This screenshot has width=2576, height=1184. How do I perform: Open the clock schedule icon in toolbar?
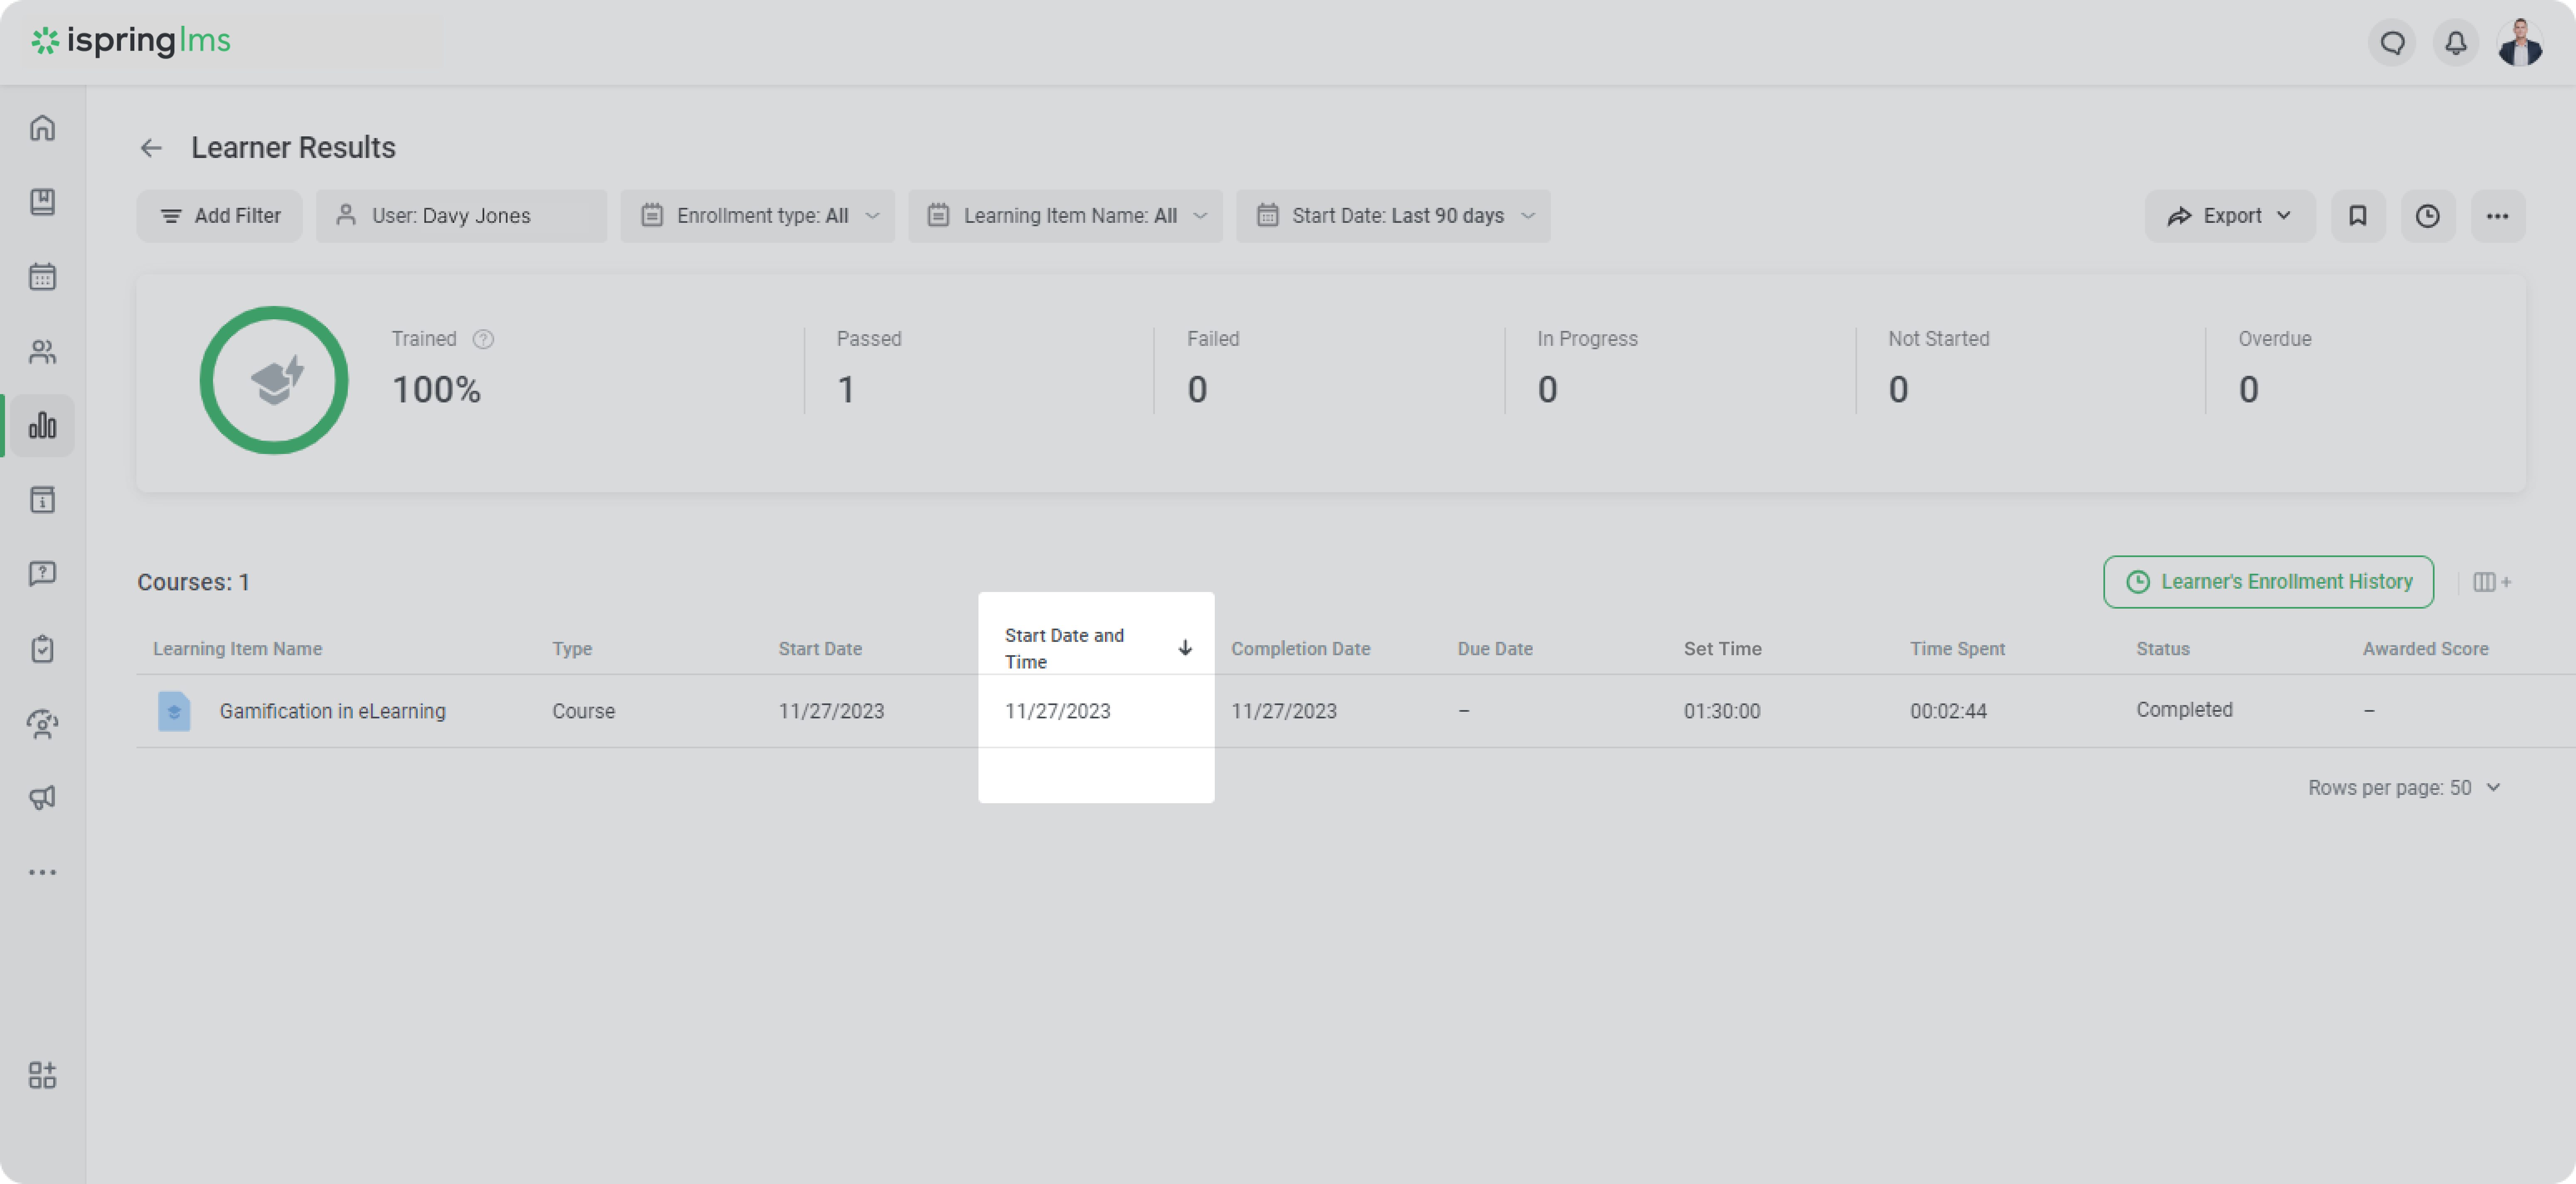(2427, 216)
